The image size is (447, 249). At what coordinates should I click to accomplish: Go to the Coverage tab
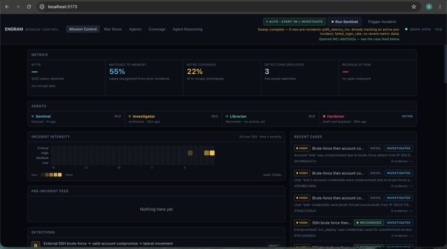tap(157, 29)
